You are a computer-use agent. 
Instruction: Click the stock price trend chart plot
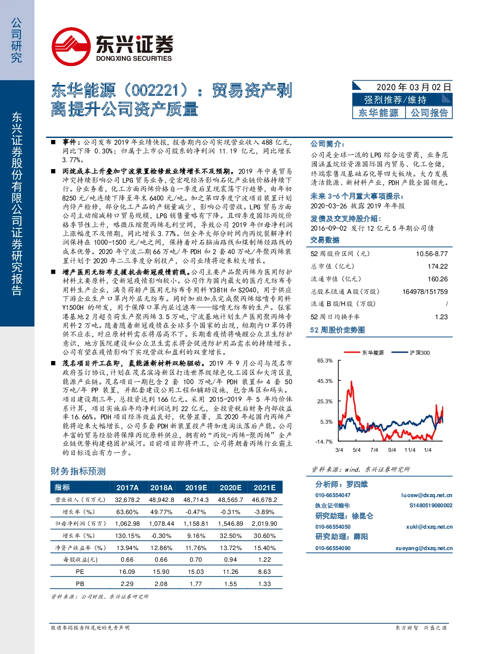click(x=389, y=401)
